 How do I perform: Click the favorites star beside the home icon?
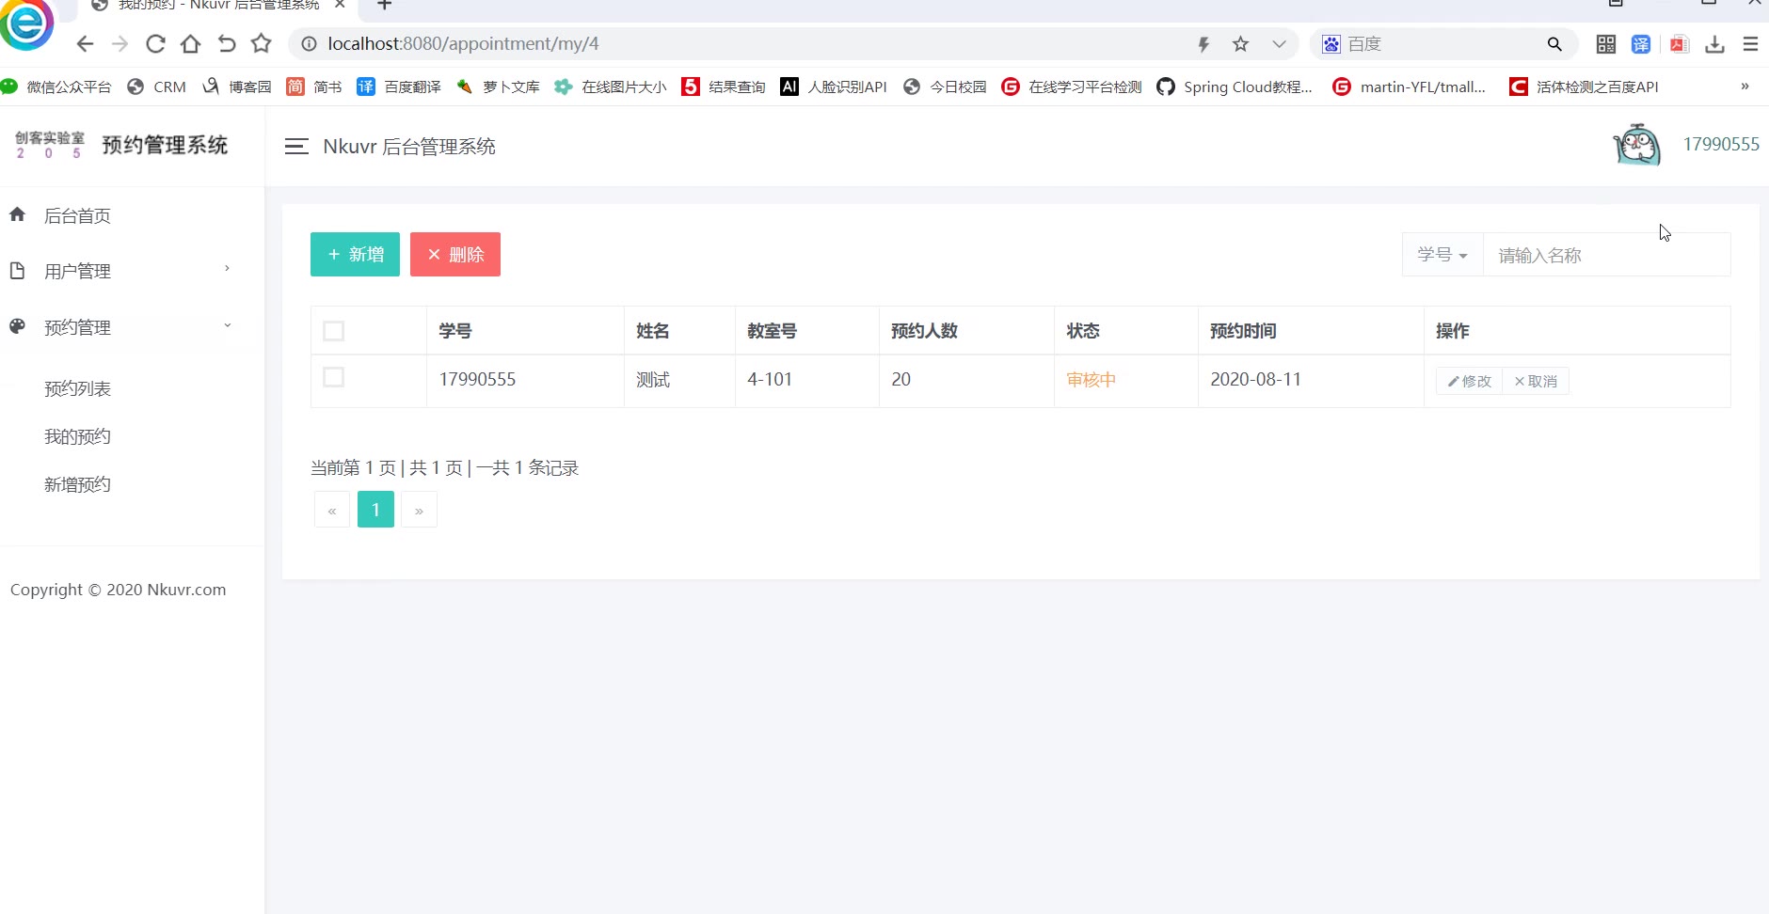(262, 43)
